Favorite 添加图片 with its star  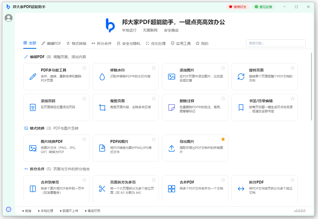(223, 68)
